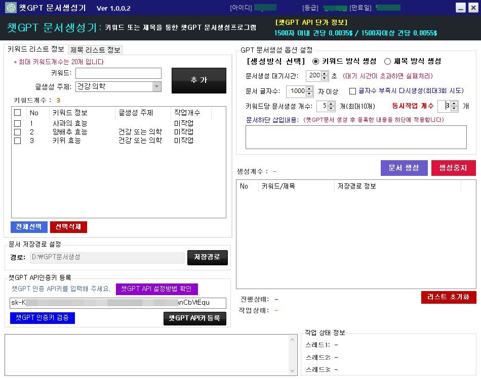Click the bottom log output text area

click(x=147, y=355)
